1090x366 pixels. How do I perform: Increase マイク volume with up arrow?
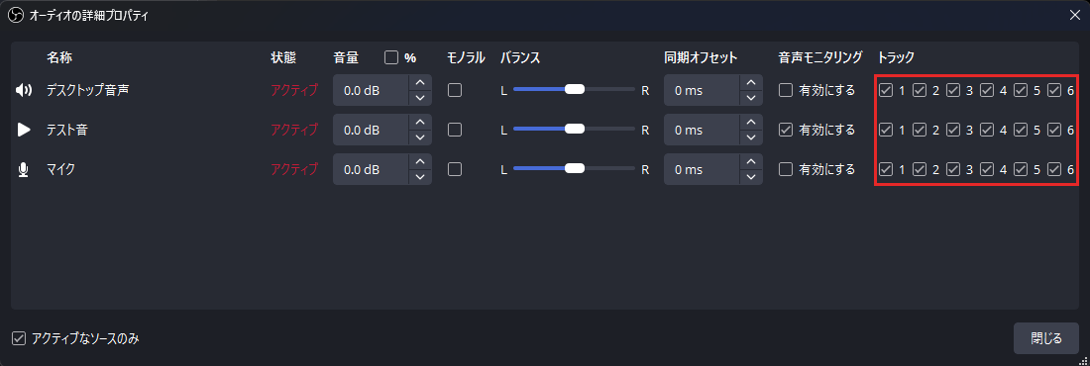(x=420, y=161)
